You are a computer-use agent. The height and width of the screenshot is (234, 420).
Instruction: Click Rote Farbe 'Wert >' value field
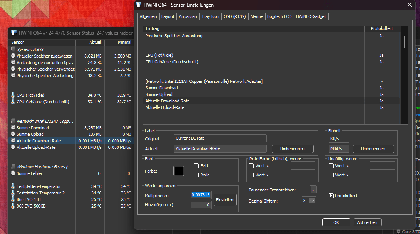pos(303,175)
